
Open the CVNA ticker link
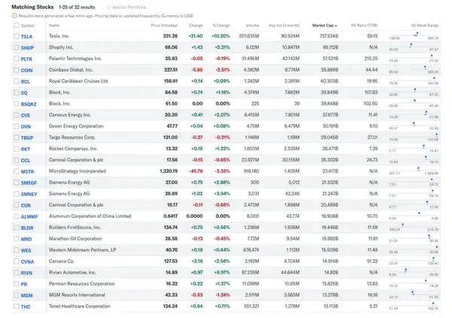pyautogui.click(x=27, y=261)
